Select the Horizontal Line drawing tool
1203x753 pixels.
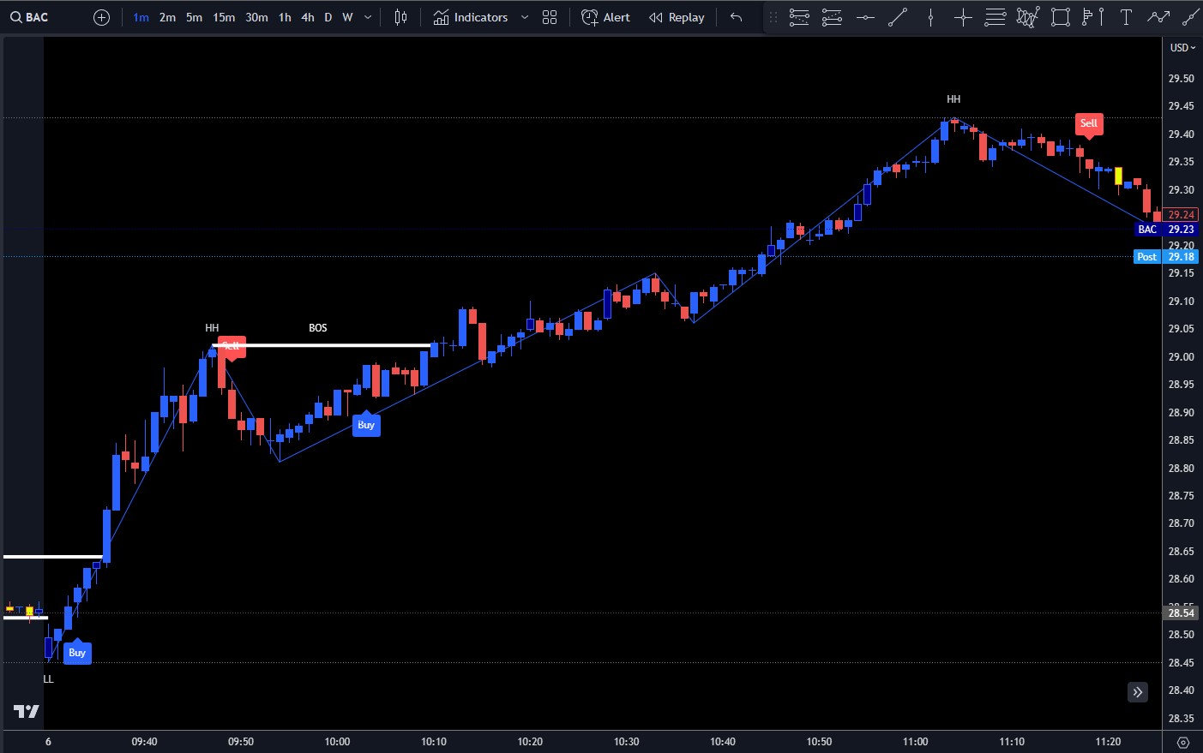coord(865,17)
